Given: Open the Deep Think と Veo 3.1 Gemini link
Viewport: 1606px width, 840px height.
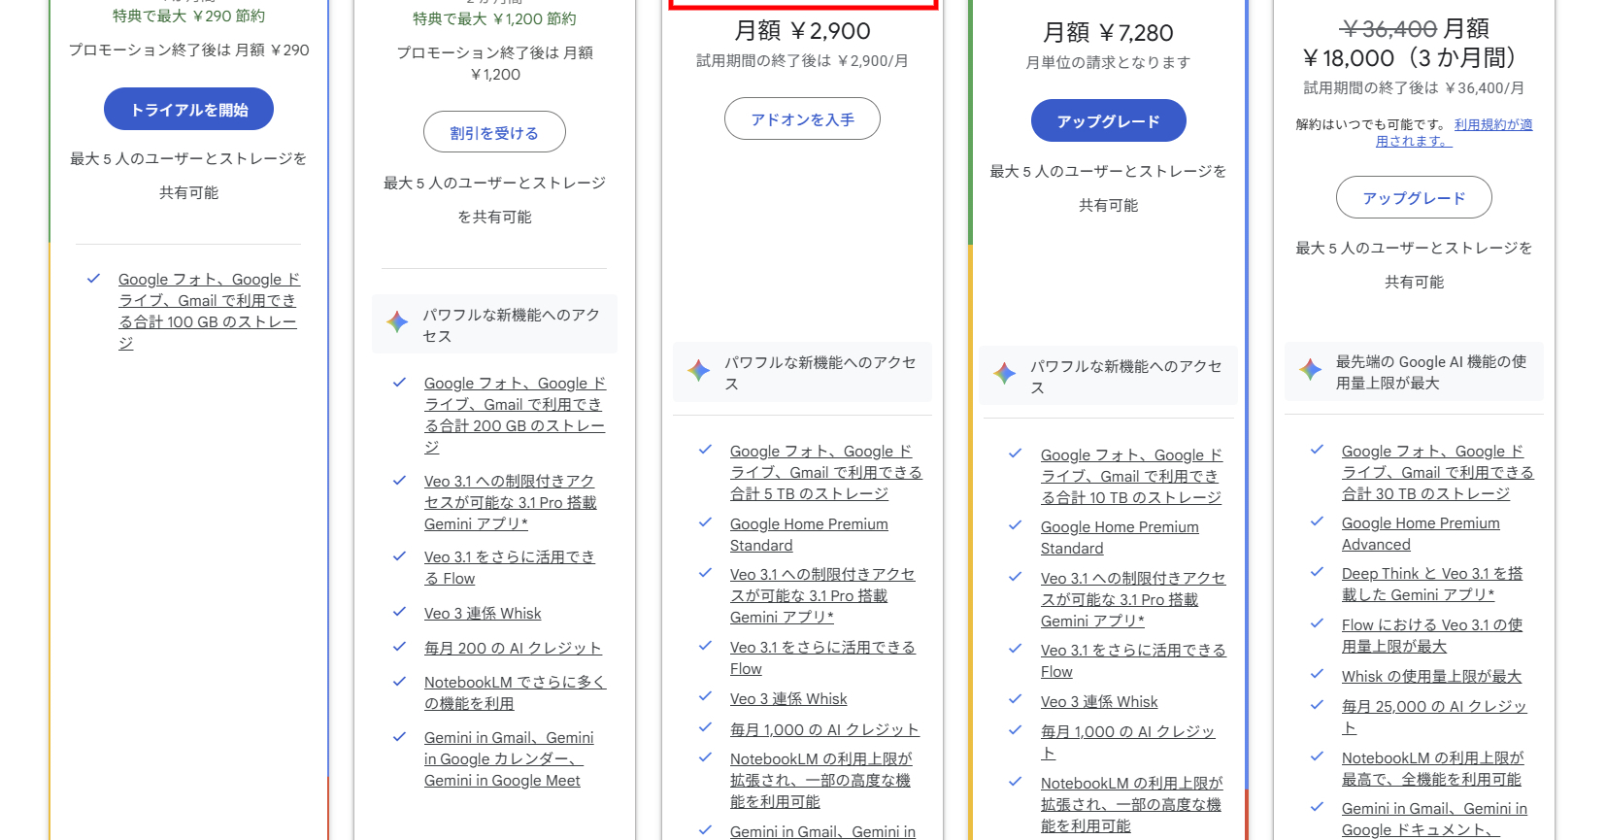Looking at the screenshot, I should (1431, 585).
